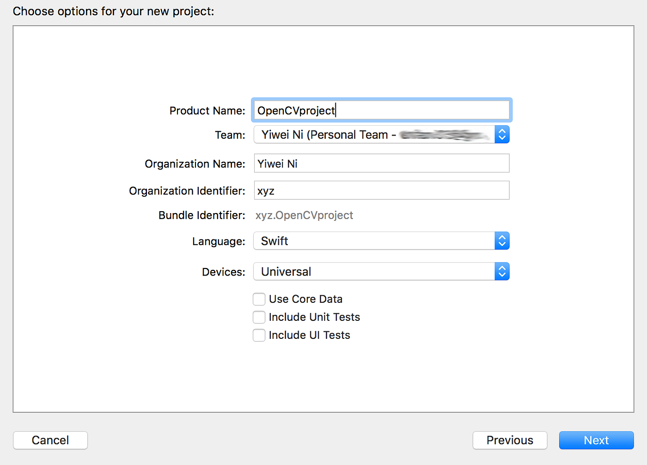Click the "Bundle Identifier:" label

(201, 215)
